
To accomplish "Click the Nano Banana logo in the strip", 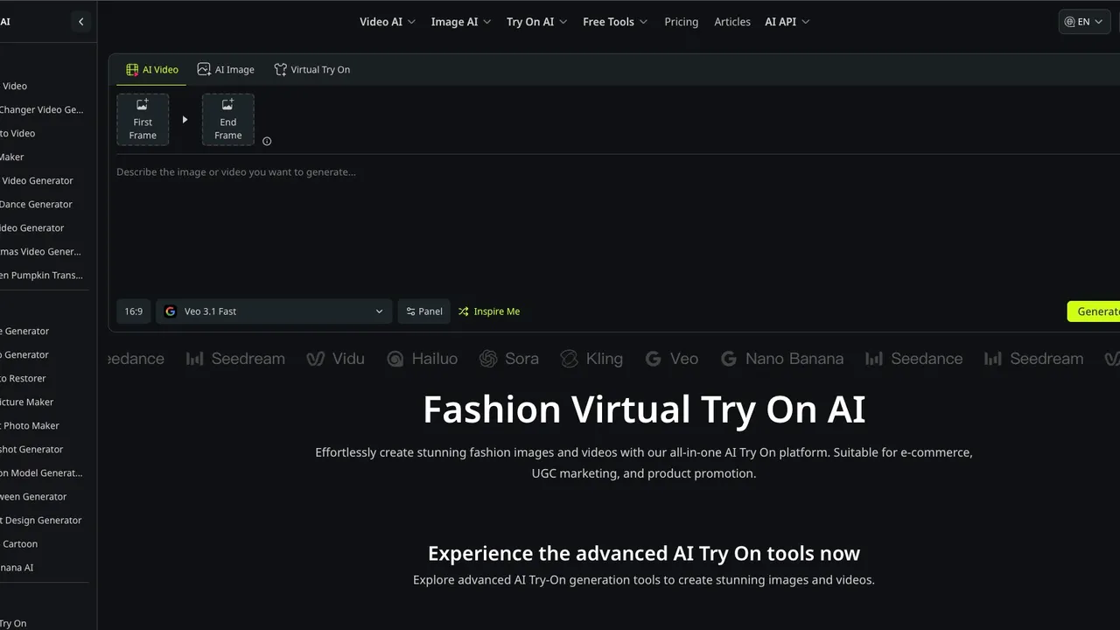I will [x=781, y=359].
